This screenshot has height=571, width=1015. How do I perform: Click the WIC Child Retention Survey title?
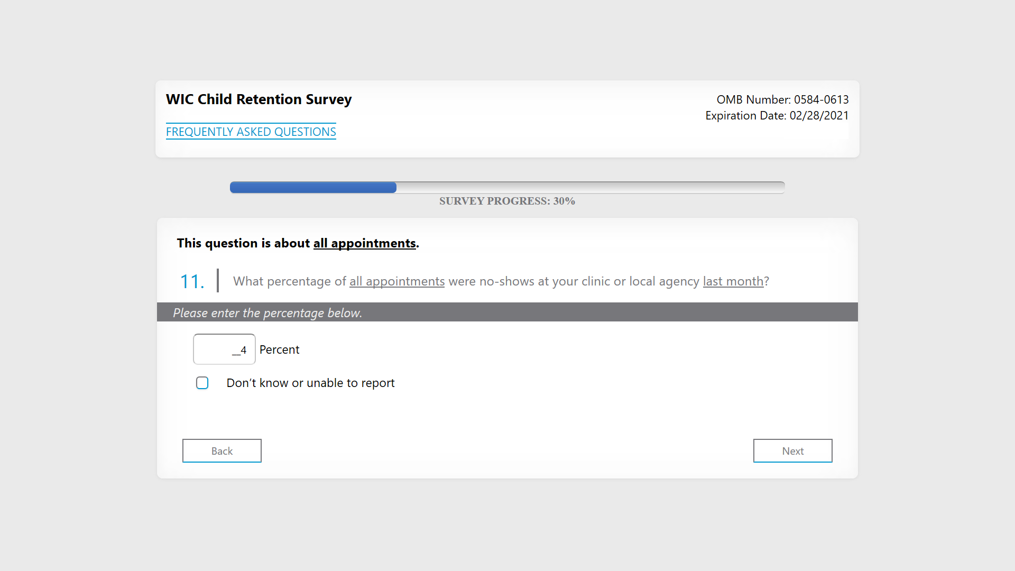point(259,99)
